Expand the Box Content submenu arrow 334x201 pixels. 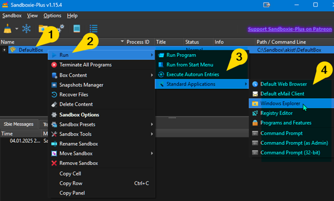tap(152, 75)
